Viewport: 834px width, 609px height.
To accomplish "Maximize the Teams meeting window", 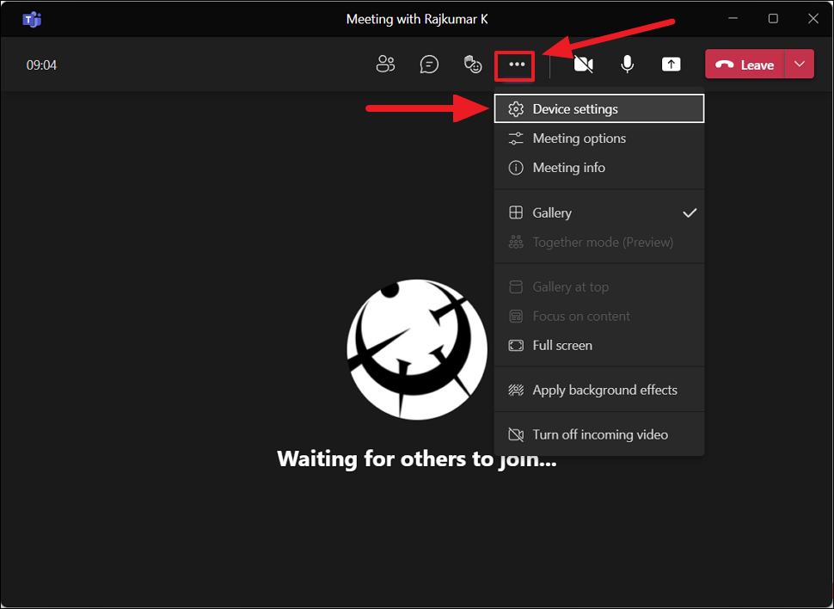I will pyautogui.click(x=773, y=19).
